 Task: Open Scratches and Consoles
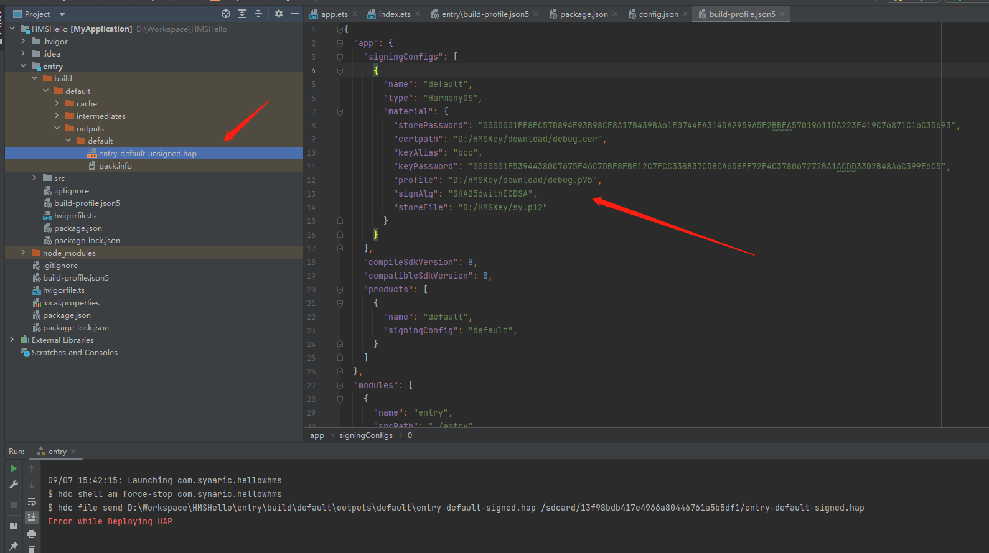pos(74,353)
